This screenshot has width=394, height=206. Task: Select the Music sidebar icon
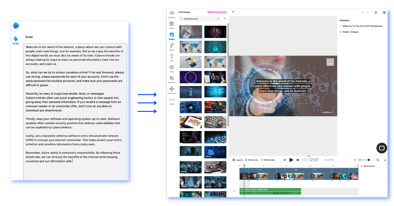click(x=172, y=46)
